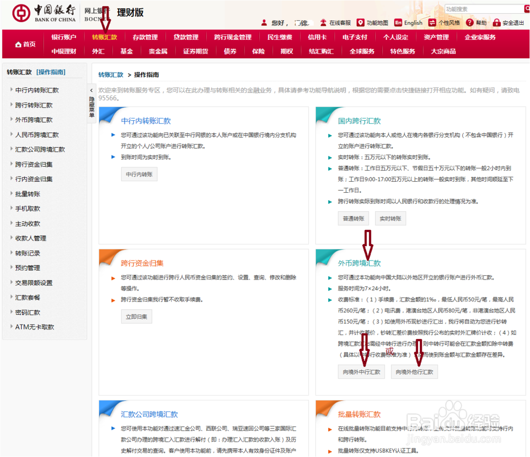This screenshot has height=457, width=530.
Task: Open 收款人管理 in the sidebar
Action: click(31, 238)
